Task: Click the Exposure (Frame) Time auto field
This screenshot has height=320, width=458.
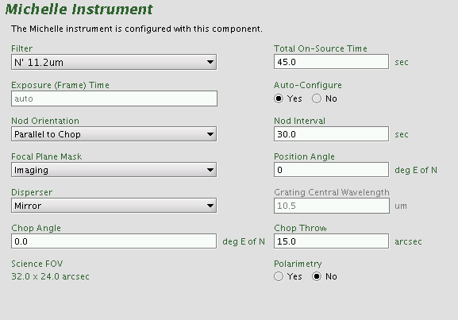Action: click(114, 98)
